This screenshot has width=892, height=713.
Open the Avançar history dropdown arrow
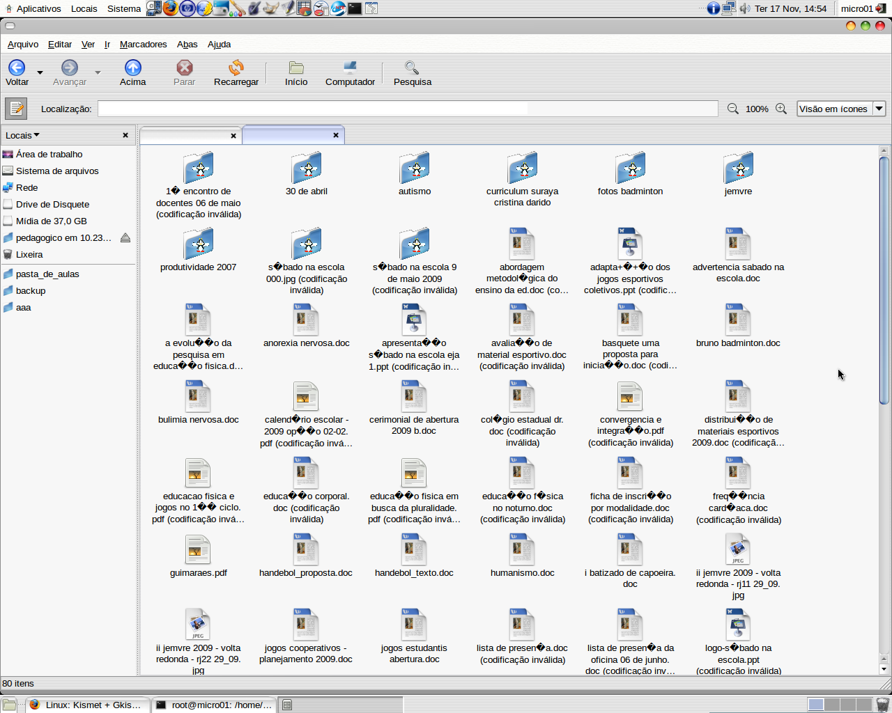98,72
